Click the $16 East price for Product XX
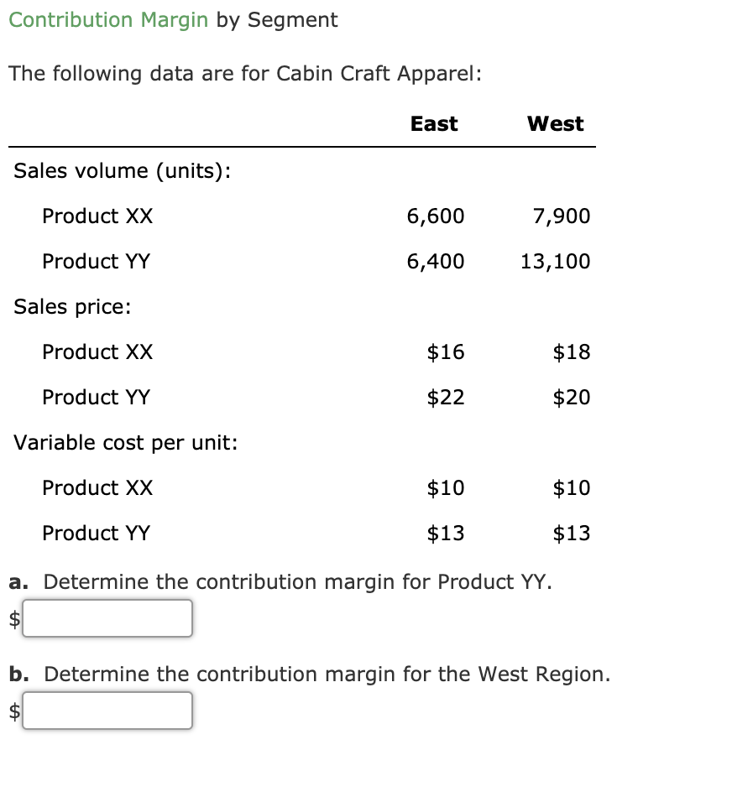732x802 pixels. 447,352
